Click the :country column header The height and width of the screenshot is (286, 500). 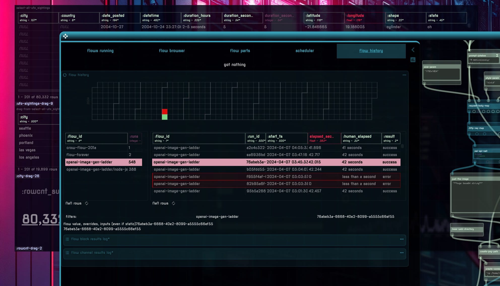79,18
